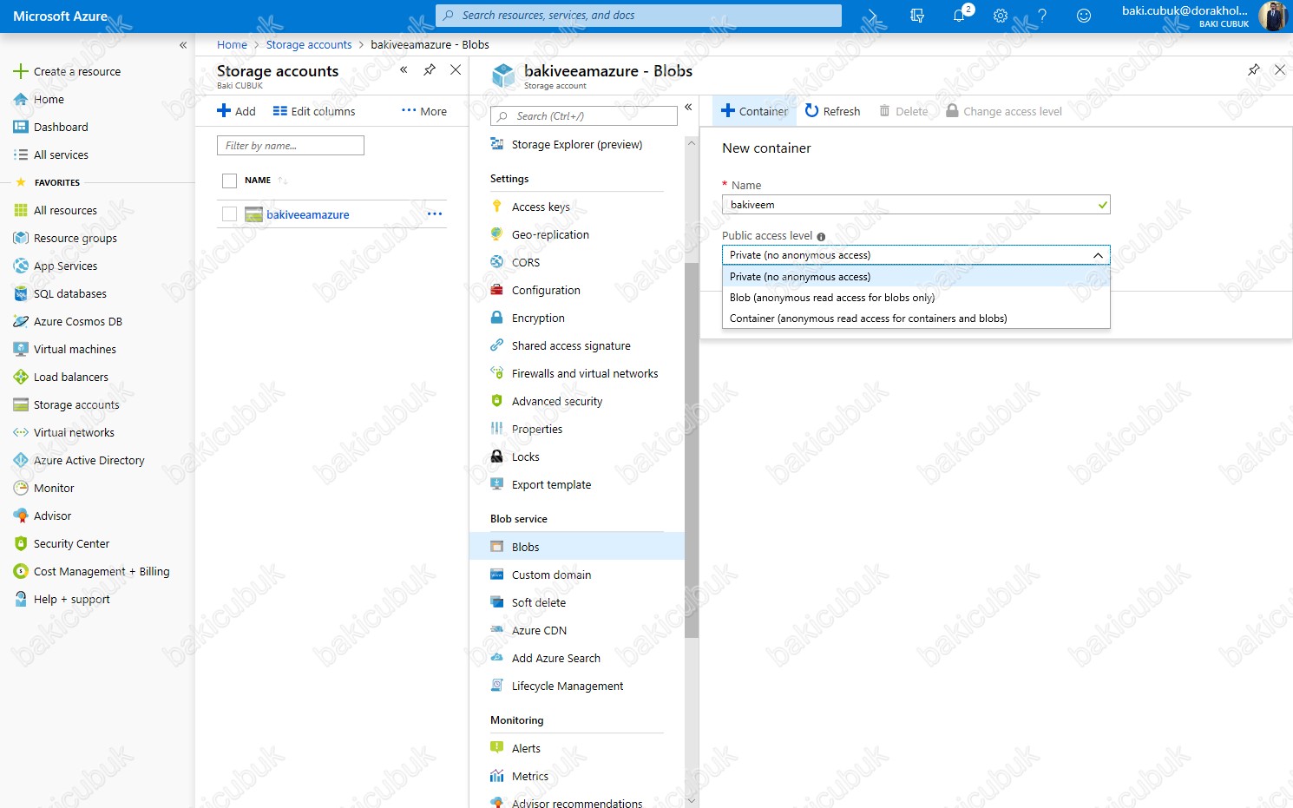Screen dimensions: 1293x808
Task: Click the container Name input field
Action: [916, 205]
